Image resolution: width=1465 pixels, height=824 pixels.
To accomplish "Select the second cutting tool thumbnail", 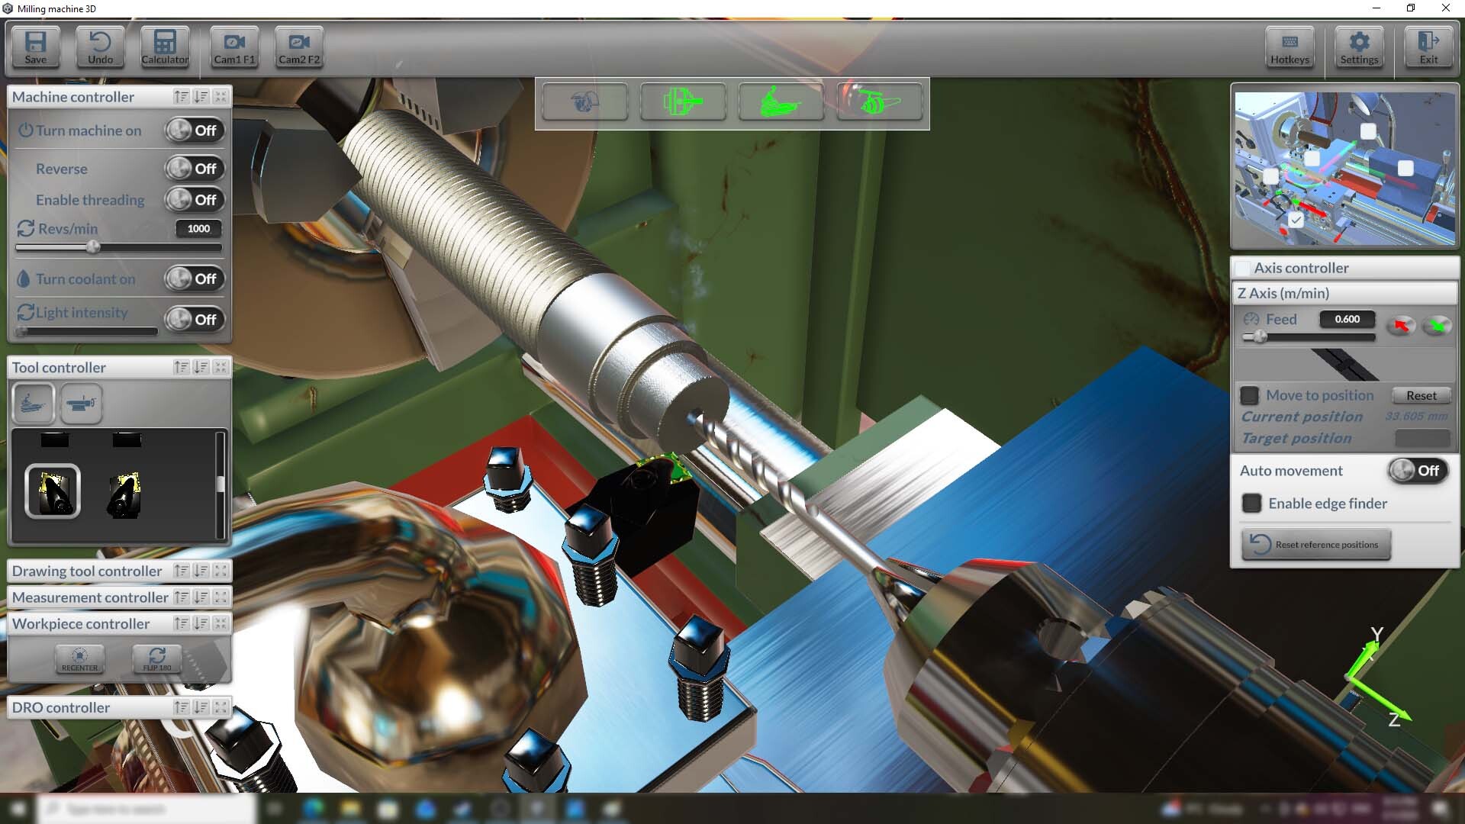I will point(124,494).
